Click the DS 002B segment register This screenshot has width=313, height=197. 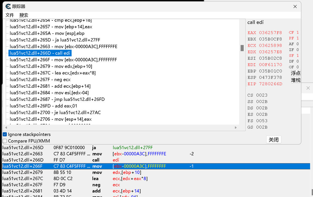coord(257,108)
